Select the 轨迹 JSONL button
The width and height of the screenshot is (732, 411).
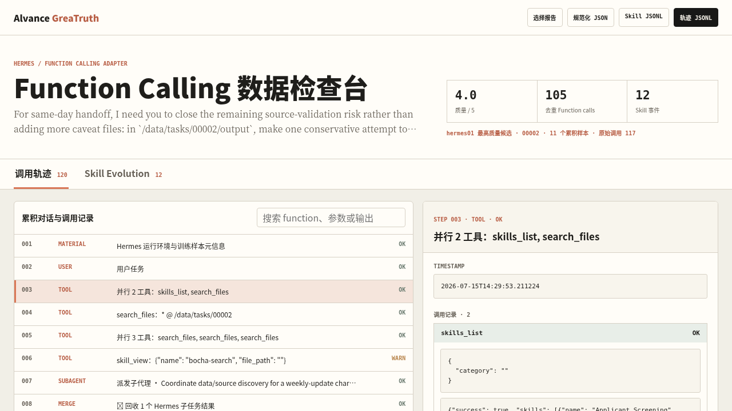point(695,18)
